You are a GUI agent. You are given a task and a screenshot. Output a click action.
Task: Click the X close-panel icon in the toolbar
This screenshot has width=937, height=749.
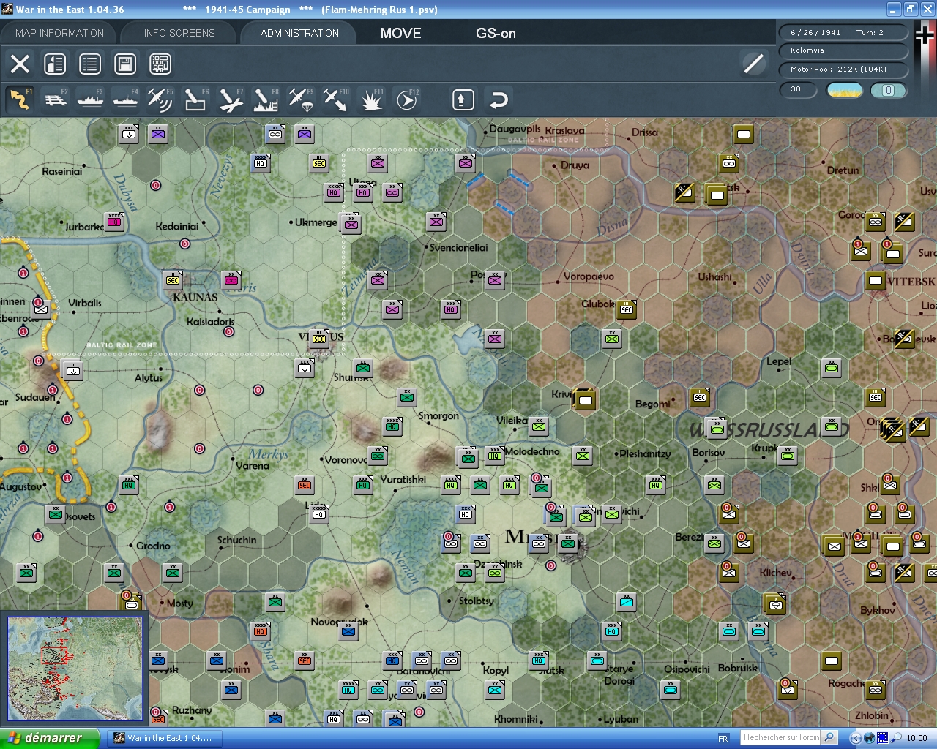[20, 64]
